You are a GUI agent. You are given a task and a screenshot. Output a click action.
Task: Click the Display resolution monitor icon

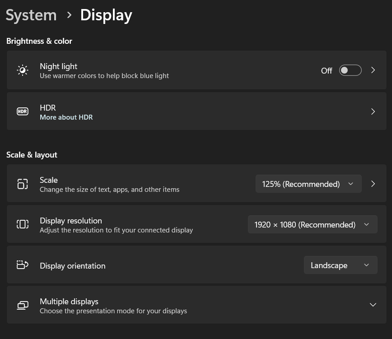pyautogui.click(x=23, y=224)
